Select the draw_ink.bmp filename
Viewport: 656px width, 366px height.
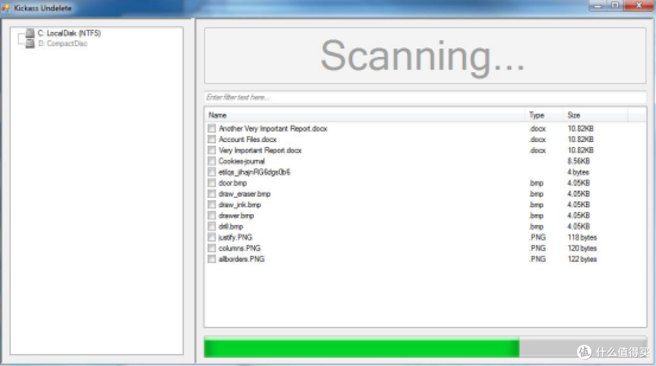coord(240,205)
